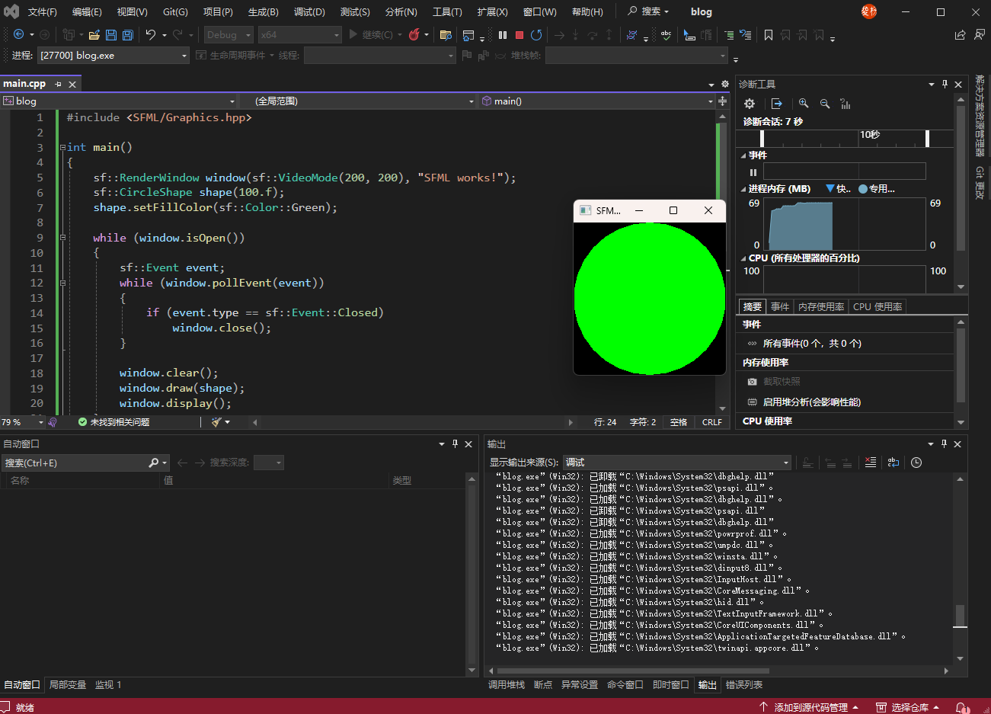The width and height of the screenshot is (991, 714).
Task: Collapse the 进程内存 (MB) graph section
Action: (x=743, y=189)
